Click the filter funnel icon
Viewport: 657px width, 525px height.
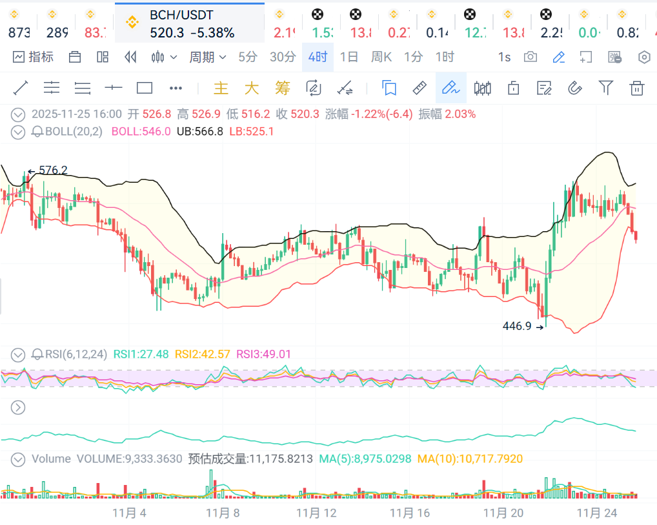point(605,88)
